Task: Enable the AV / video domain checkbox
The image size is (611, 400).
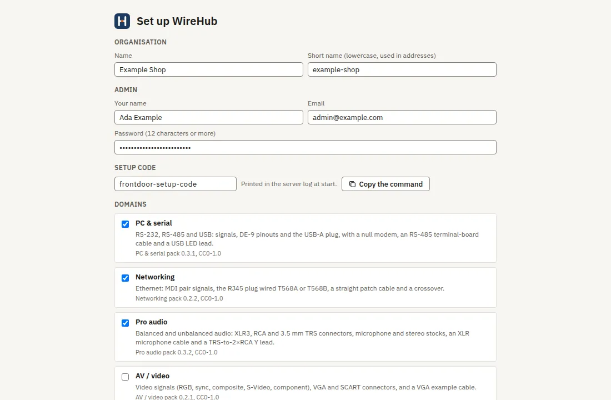Action: pos(125,377)
